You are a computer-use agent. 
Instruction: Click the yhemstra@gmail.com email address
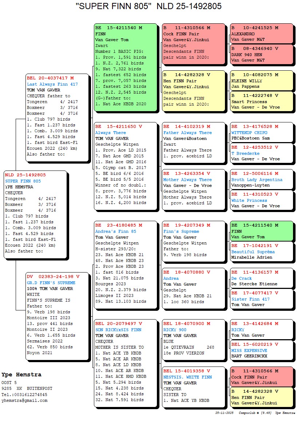[x=24, y=400]
